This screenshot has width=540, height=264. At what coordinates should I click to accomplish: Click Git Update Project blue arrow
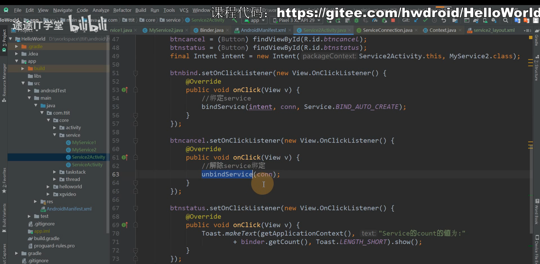416,20
